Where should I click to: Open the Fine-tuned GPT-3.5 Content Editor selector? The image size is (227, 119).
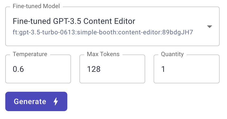[112, 26]
